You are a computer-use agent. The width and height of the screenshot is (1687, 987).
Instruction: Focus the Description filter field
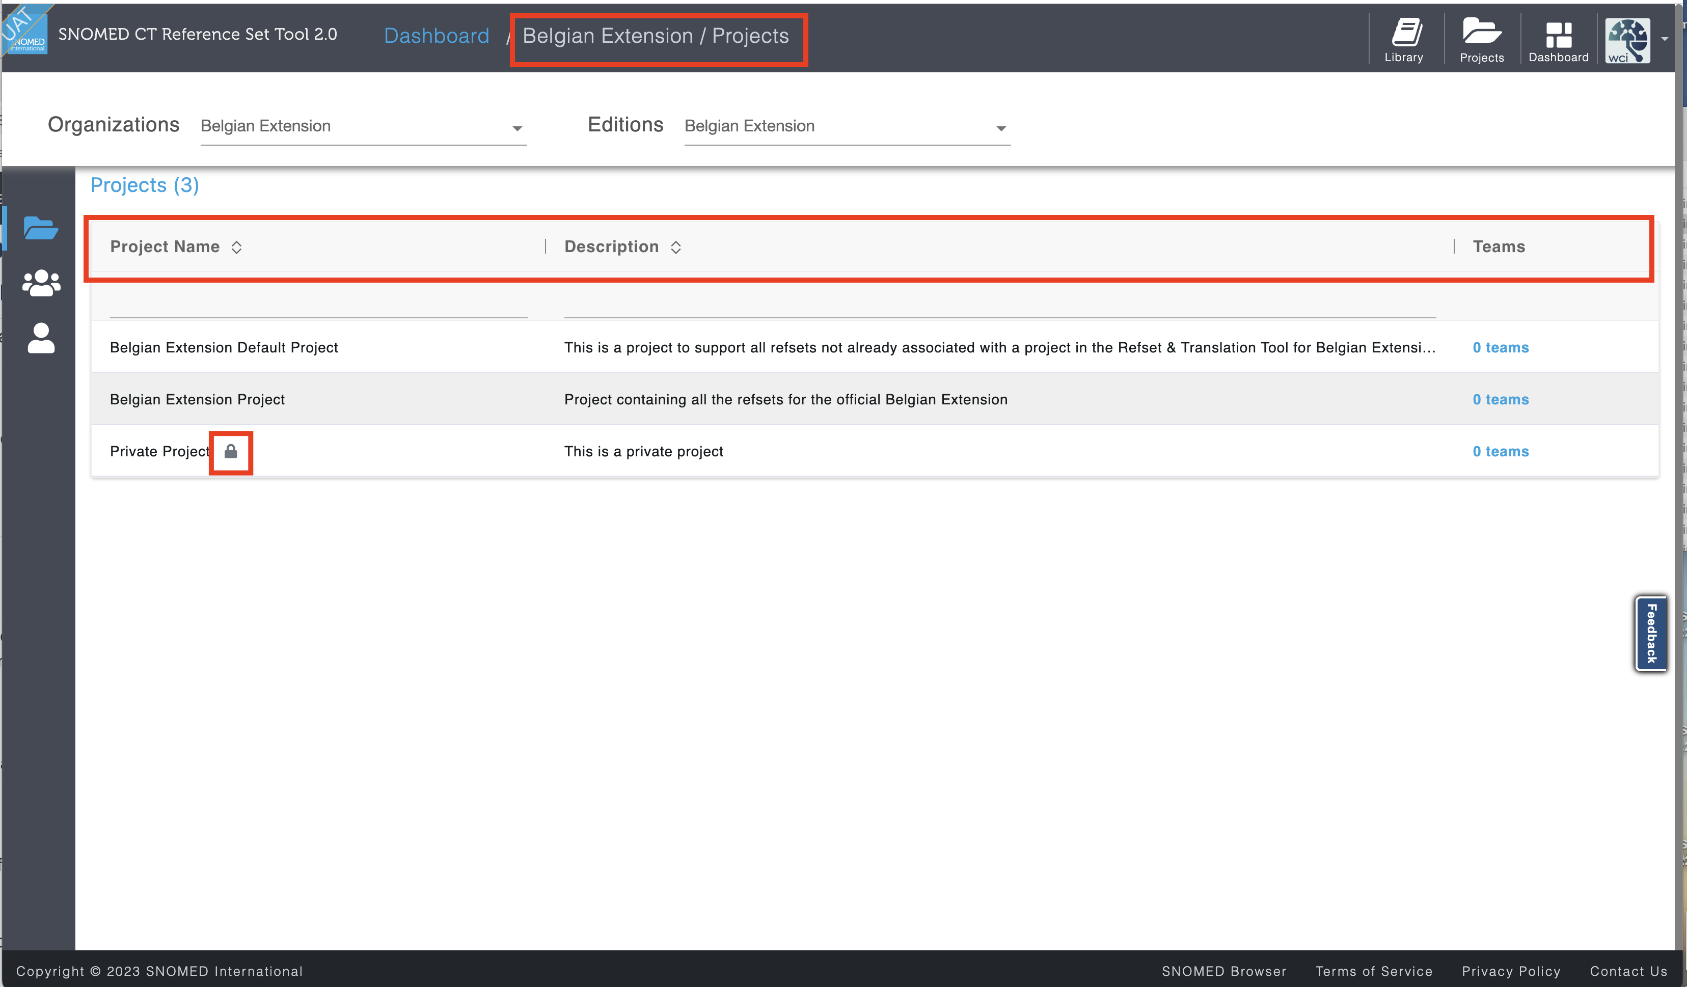click(x=1000, y=305)
